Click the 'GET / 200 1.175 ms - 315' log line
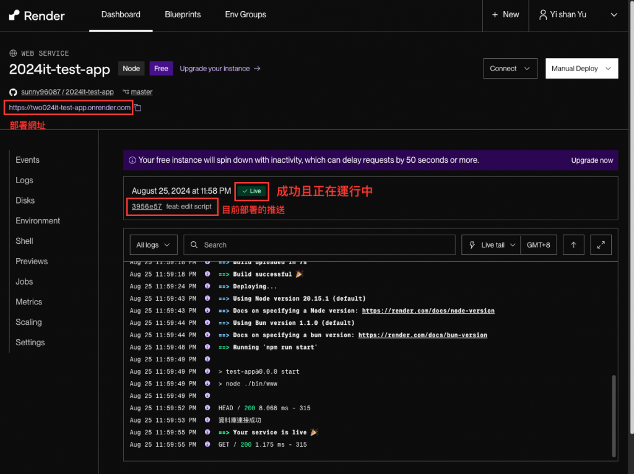This screenshot has width=634, height=474. pyautogui.click(x=263, y=444)
